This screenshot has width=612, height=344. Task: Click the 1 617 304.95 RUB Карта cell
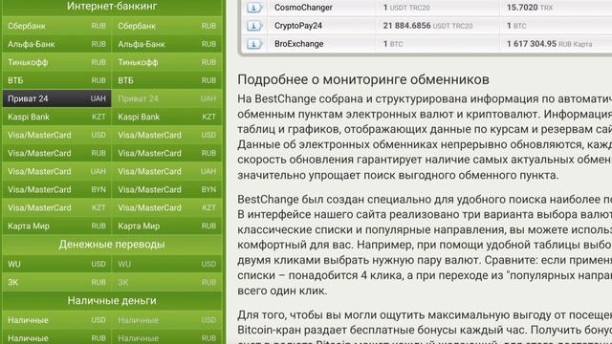(x=556, y=44)
